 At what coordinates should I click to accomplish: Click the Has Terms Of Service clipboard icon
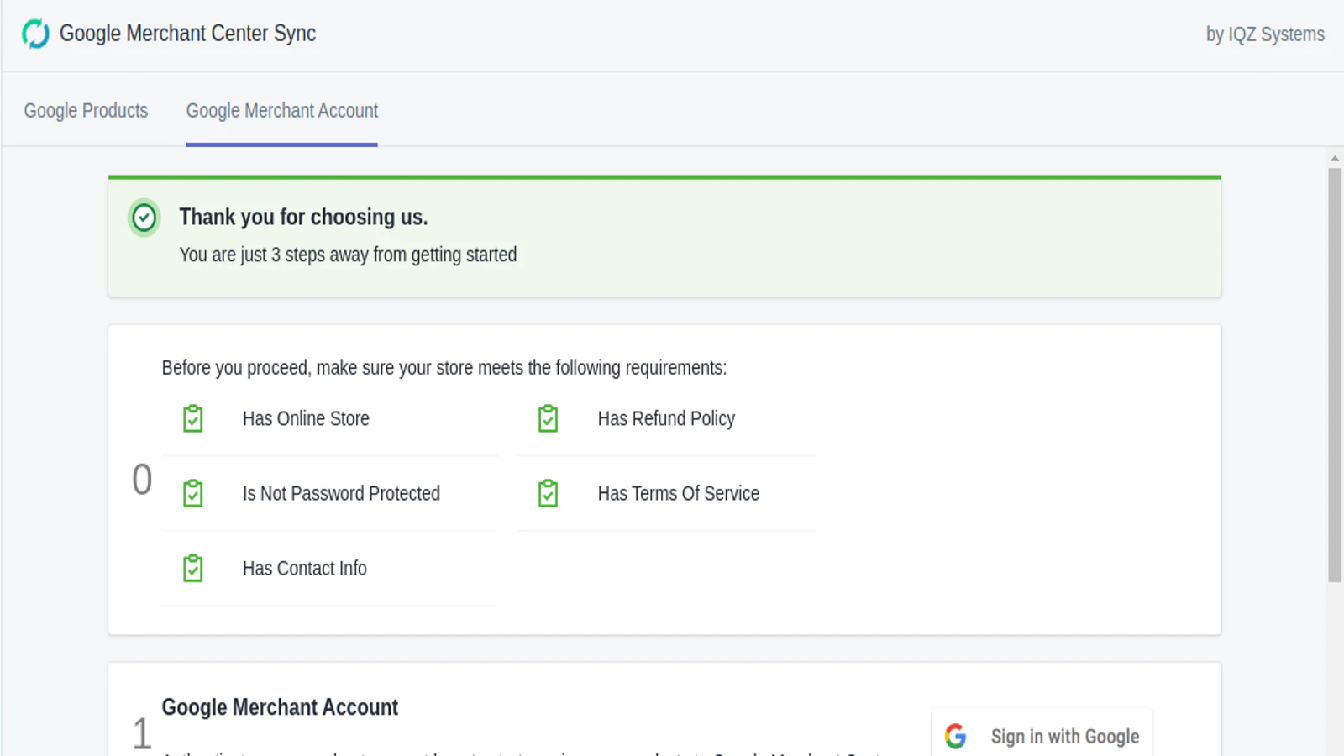[548, 493]
